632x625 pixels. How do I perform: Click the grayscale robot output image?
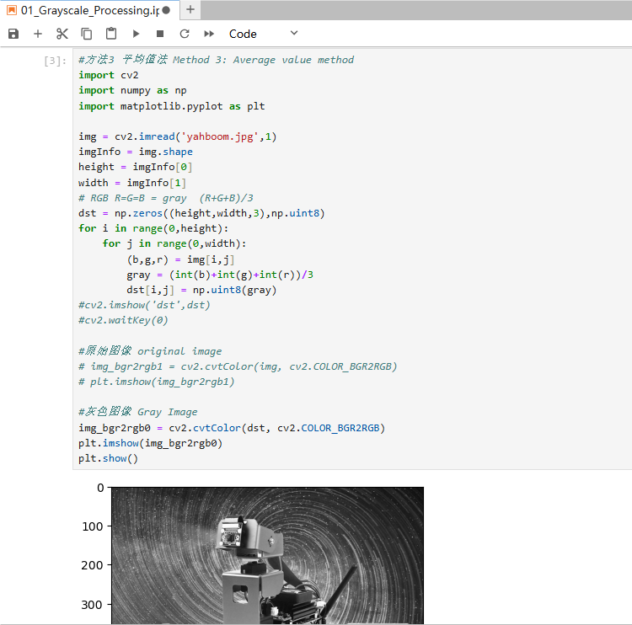tap(267, 556)
